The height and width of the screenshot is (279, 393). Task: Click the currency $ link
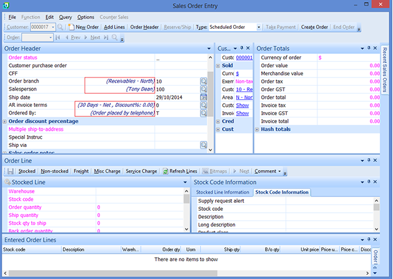(x=237, y=74)
